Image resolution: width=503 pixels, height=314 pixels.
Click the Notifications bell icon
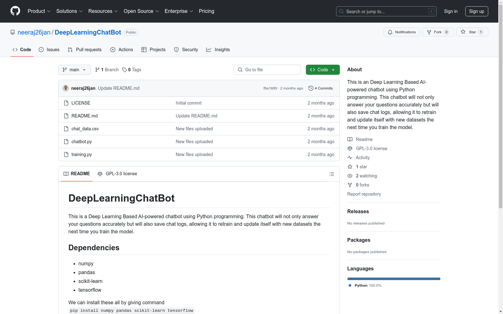(390, 32)
